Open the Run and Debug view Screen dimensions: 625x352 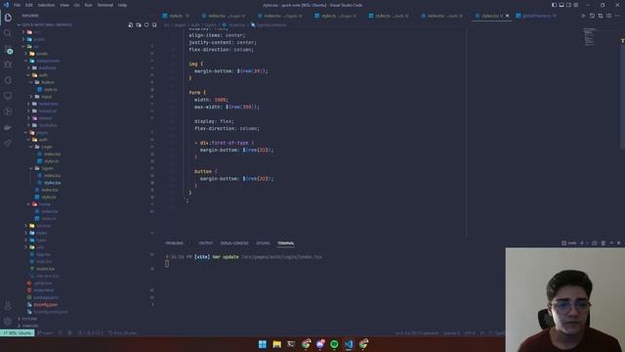[x=8, y=65]
